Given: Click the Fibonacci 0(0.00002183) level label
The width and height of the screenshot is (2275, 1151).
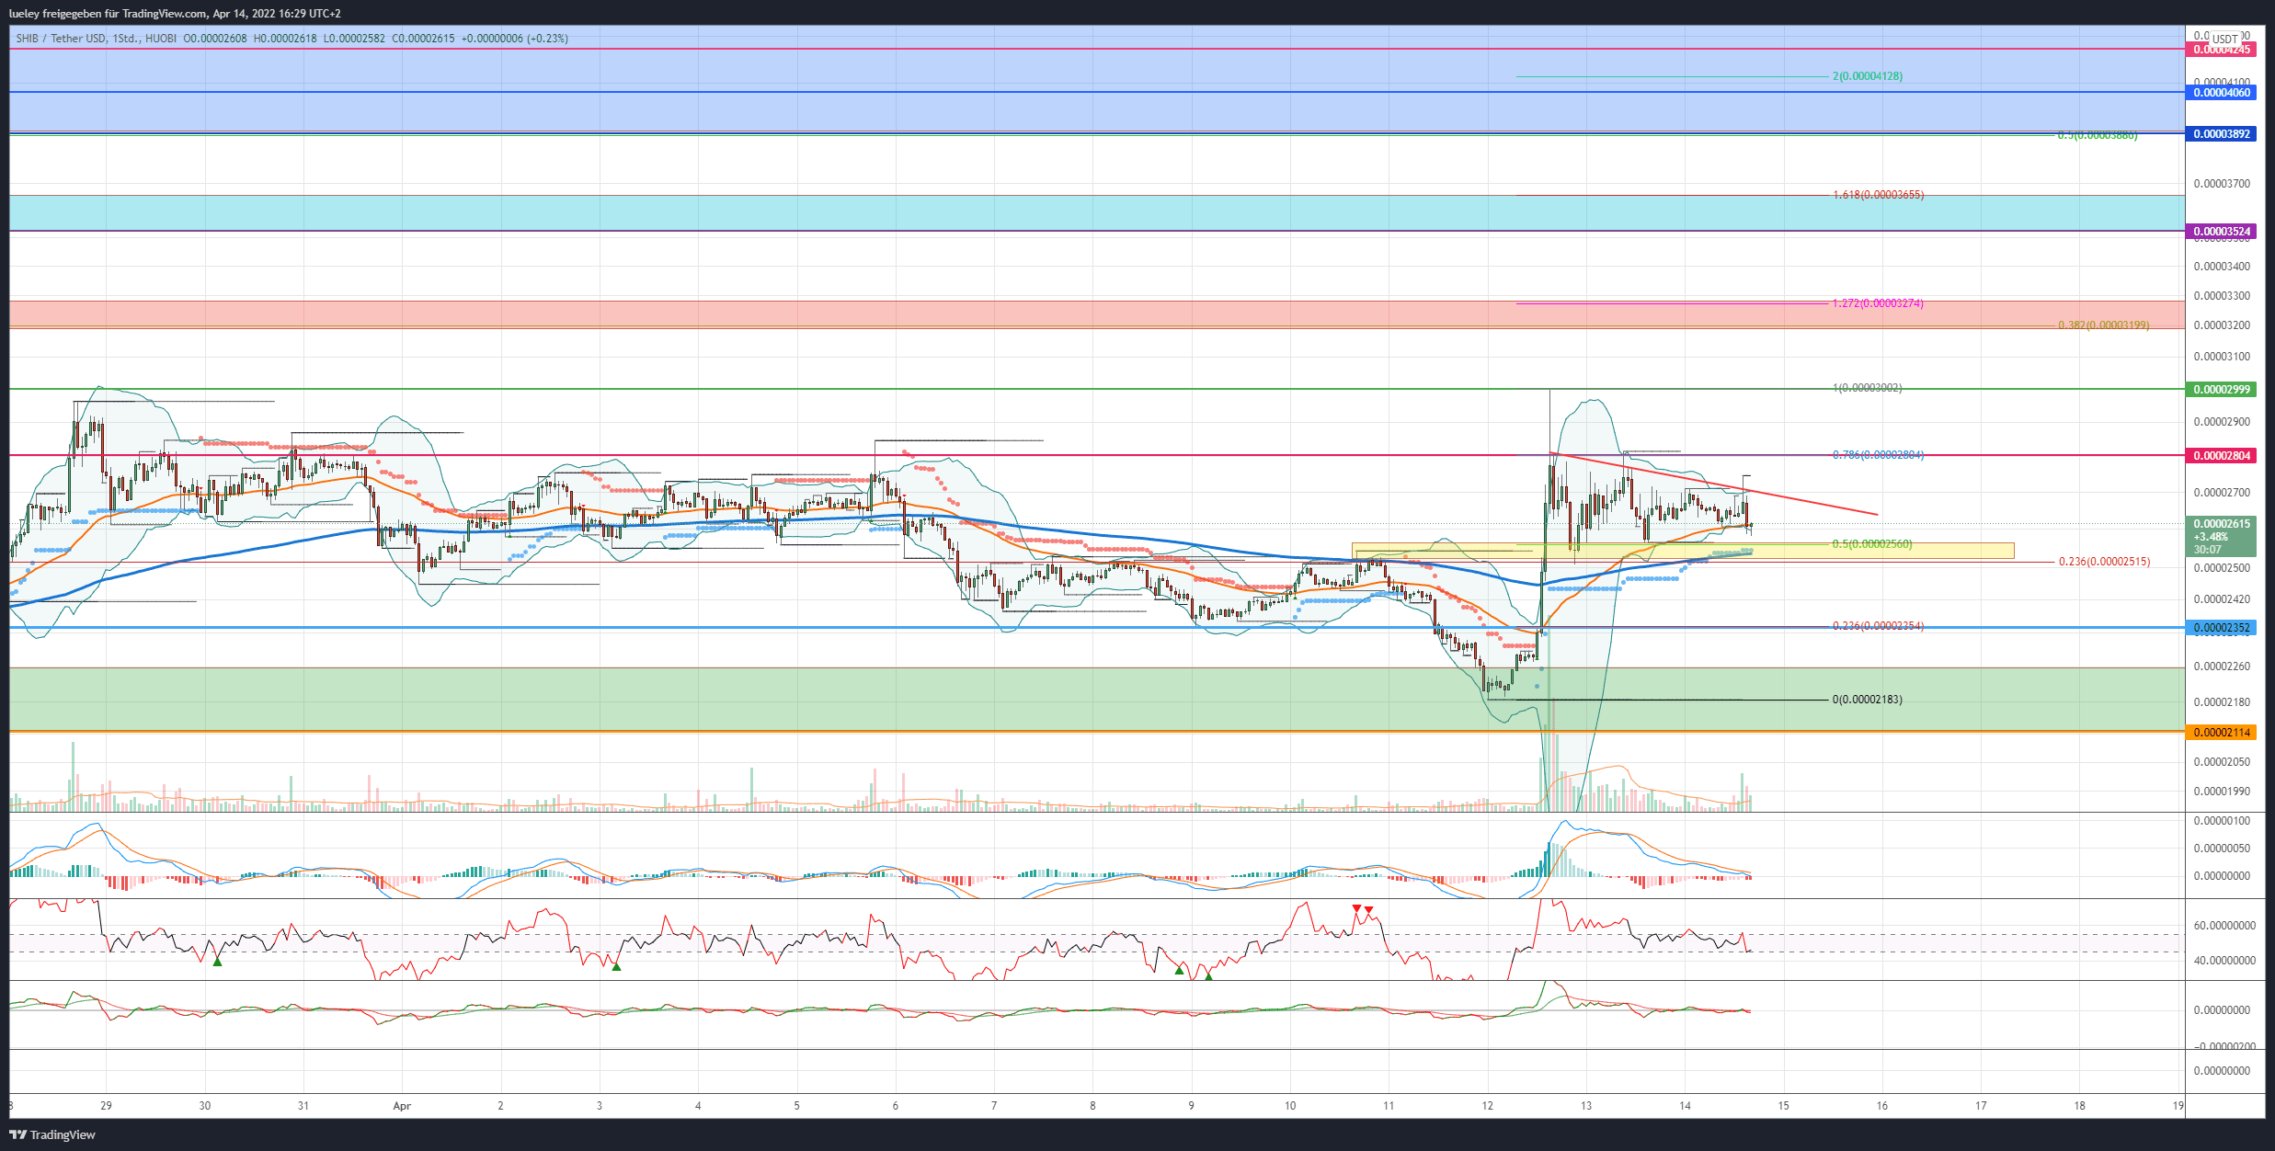Looking at the screenshot, I should pyautogui.click(x=1867, y=700).
